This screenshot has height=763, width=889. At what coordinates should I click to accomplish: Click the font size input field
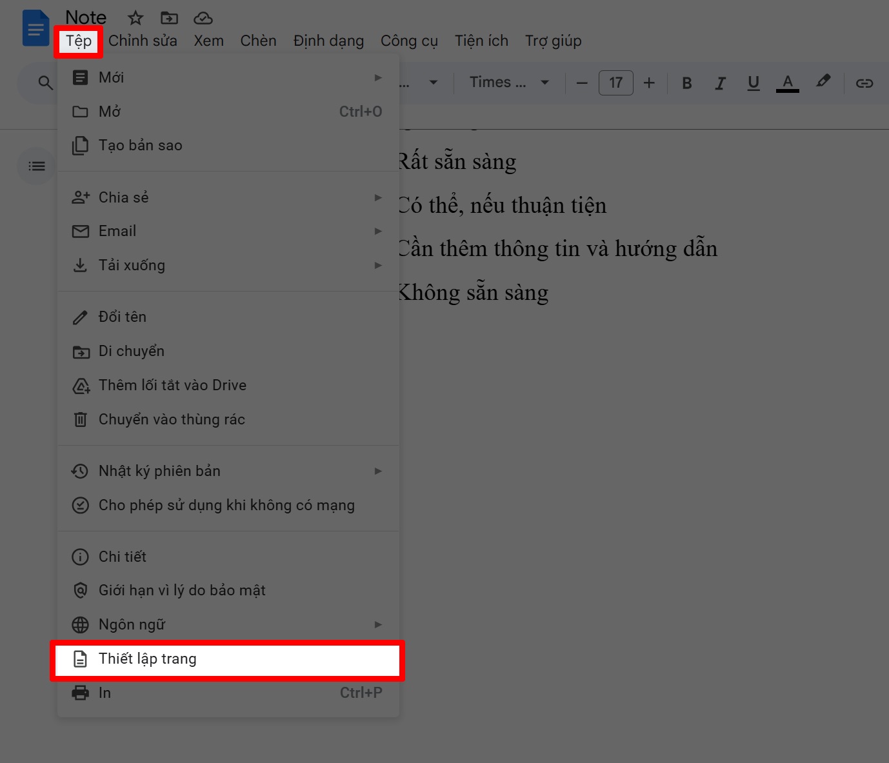click(x=615, y=83)
